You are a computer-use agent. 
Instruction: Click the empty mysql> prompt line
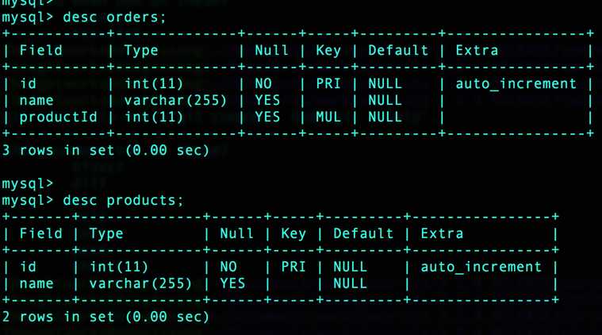click(27, 183)
